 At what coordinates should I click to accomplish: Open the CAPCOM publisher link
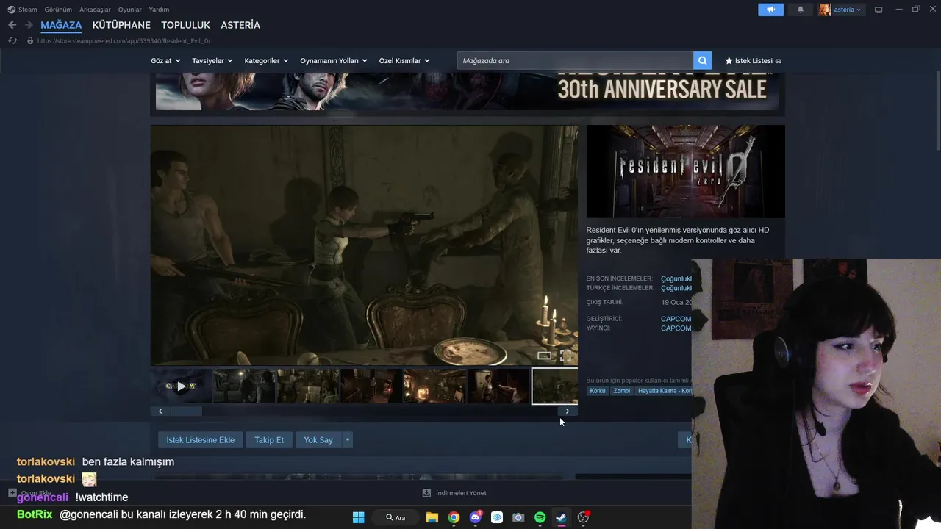(x=676, y=328)
